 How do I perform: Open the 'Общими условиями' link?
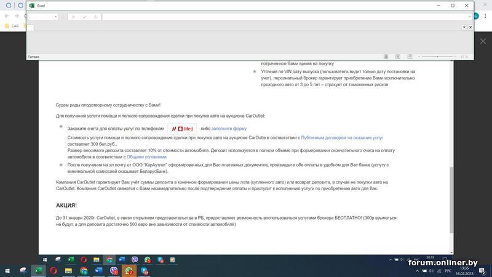tap(146, 157)
